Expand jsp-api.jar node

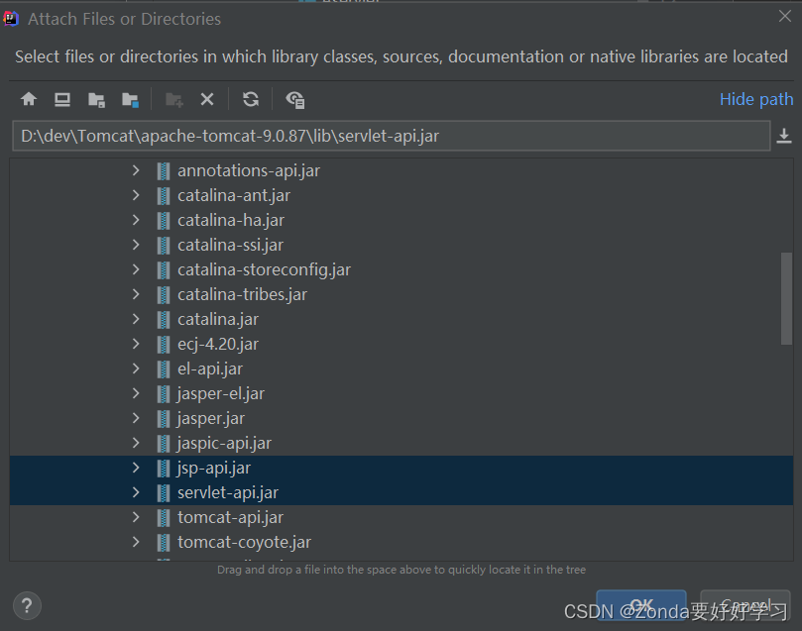click(136, 468)
